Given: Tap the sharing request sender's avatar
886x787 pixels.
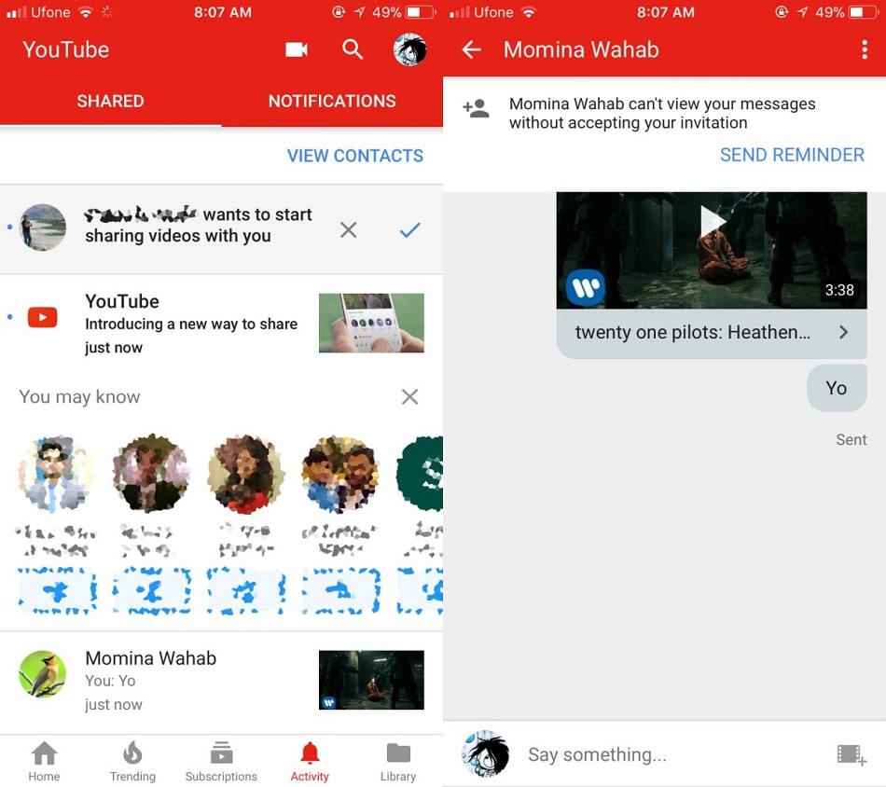Looking at the screenshot, I should coord(43,228).
